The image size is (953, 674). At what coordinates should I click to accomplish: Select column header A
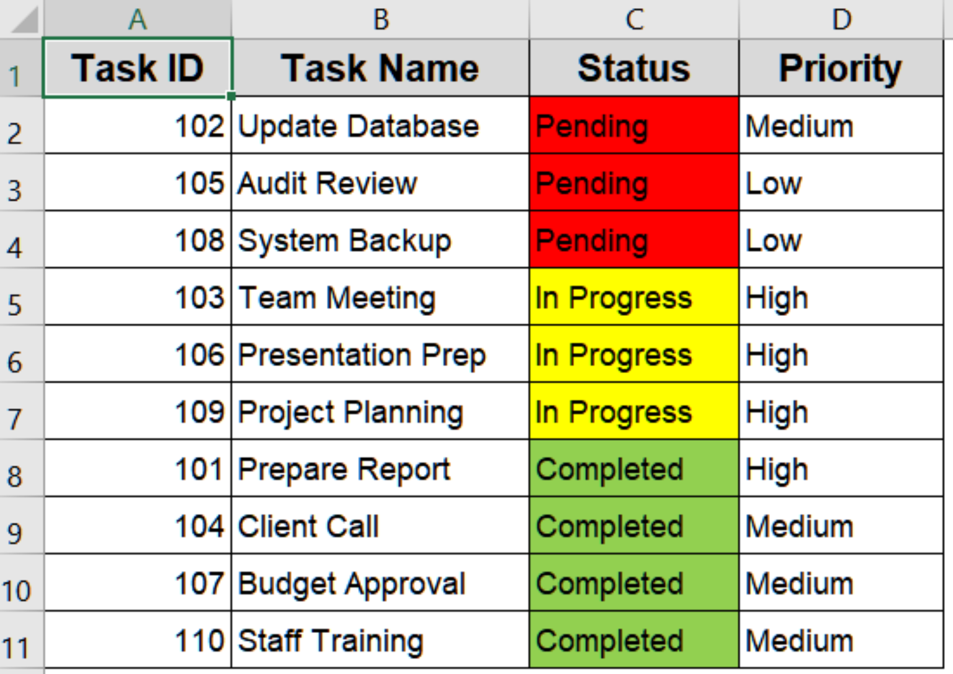click(136, 19)
